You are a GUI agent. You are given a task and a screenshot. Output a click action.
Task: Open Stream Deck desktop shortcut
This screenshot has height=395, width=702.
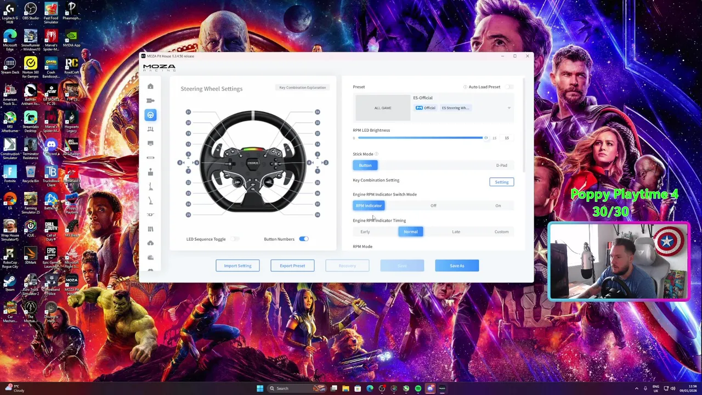coord(10,66)
